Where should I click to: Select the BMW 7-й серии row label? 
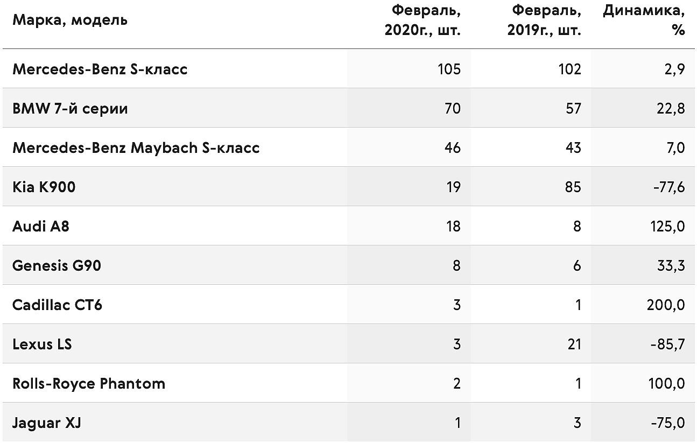click(x=70, y=109)
